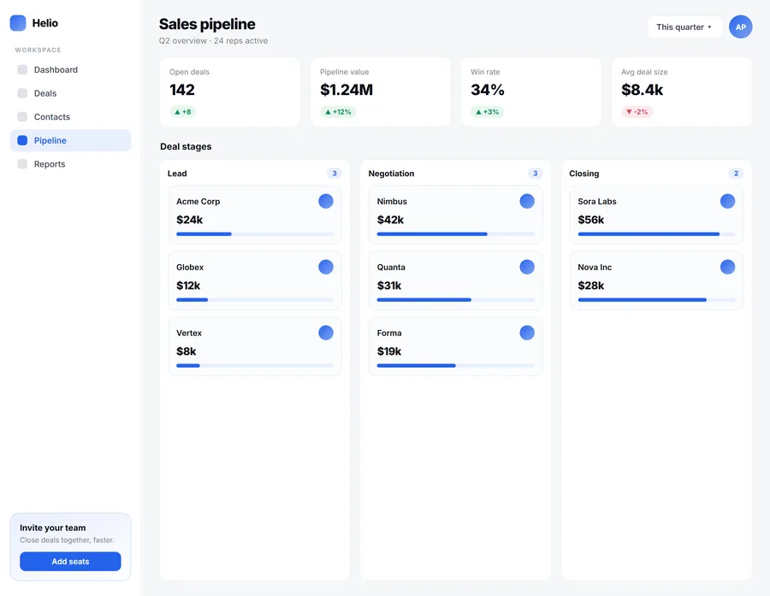
Task: Click the Negotiation column heading
Action: 391,174
